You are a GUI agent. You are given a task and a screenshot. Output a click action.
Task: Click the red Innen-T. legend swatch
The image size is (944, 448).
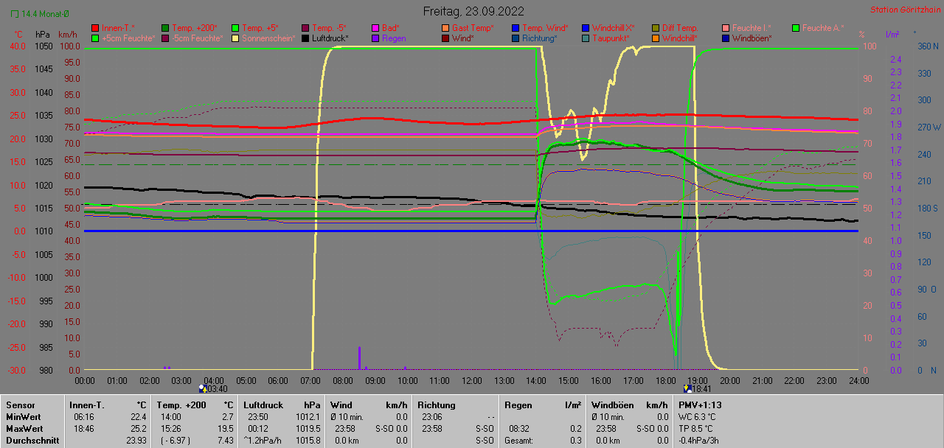tap(94, 28)
